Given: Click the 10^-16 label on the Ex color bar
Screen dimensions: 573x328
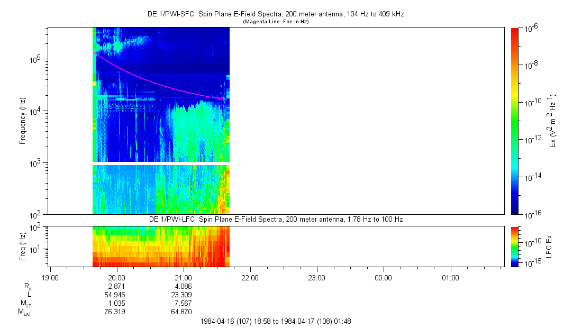Looking at the screenshot, I should point(531,214).
